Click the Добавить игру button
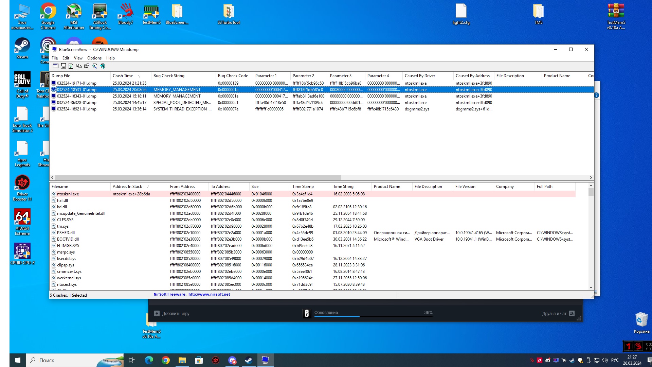Screen dimensions: 652x367 172,313
